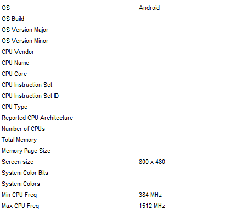The width and height of the screenshot is (248, 210).
Task: Click the CPU Type label
Action: point(14,107)
